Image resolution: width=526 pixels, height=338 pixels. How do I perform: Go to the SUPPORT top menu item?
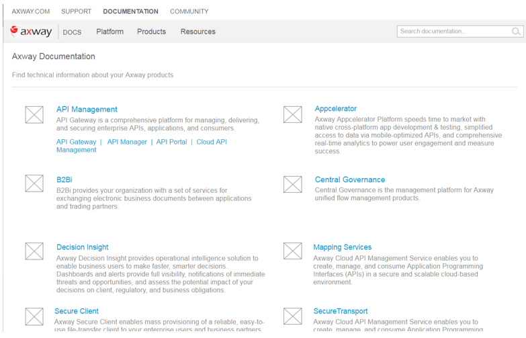[76, 11]
